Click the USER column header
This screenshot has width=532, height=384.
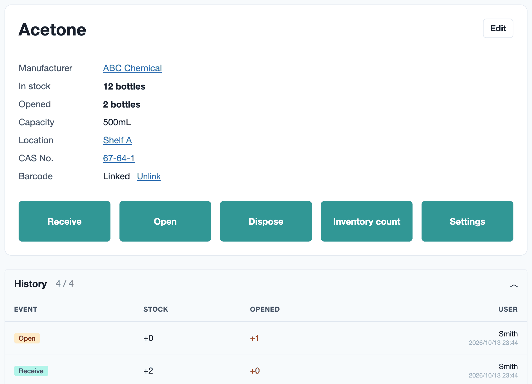tap(508, 309)
